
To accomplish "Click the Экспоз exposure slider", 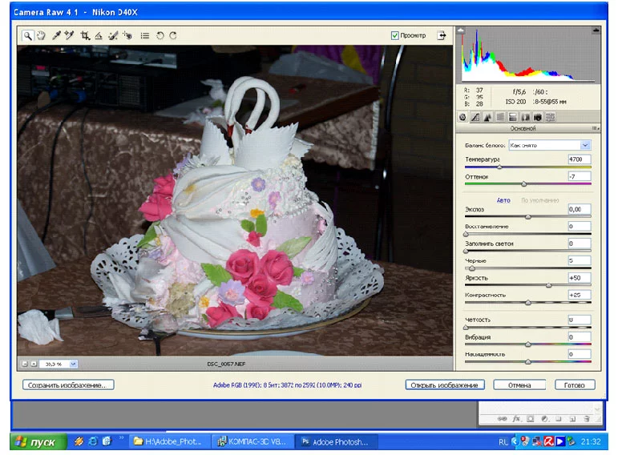I will [527, 216].
